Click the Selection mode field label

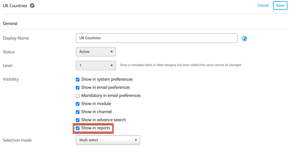[17, 140]
